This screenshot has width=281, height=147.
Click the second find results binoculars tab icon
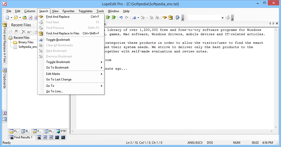[39, 137]
